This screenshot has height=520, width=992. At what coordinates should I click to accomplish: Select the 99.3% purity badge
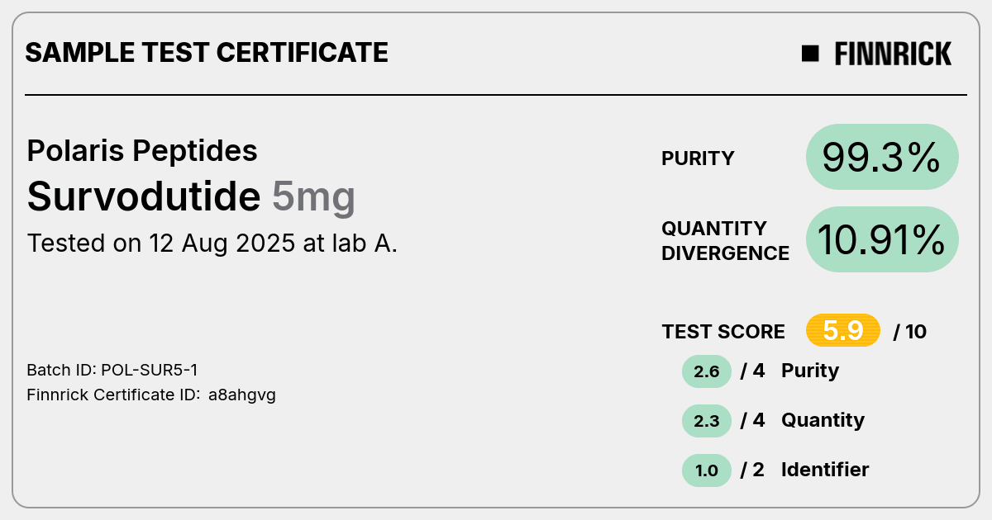point(882,157)
